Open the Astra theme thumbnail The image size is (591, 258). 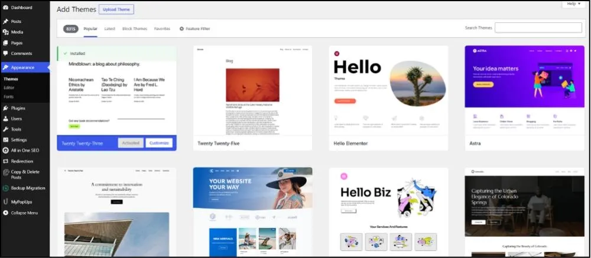click(x=525, y=91)
